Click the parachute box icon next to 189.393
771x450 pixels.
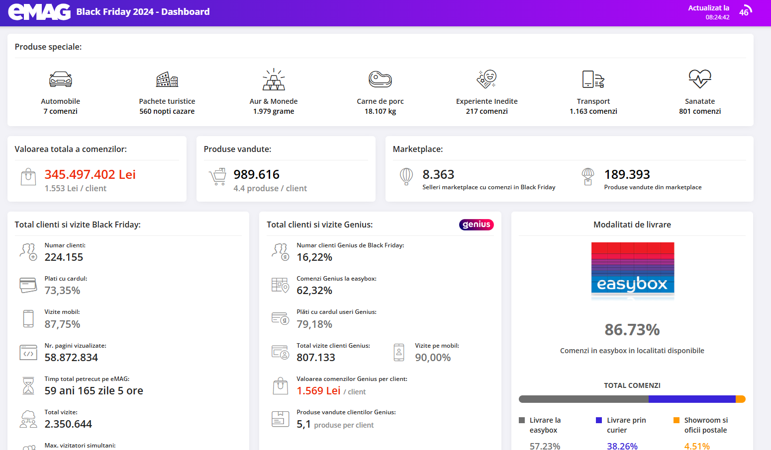[x=588, y=176]
